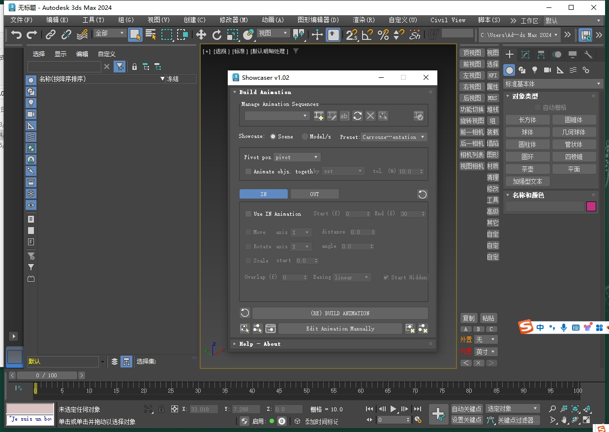This screenshot has height=432, width=609.
Task: Select the Shapes category icon
Action: [x=522, y=70]
